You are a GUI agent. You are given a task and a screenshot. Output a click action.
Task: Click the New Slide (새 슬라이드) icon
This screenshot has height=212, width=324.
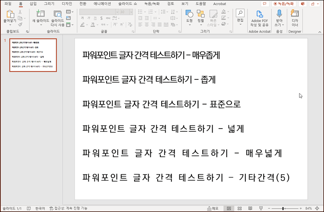click(40, 14)
